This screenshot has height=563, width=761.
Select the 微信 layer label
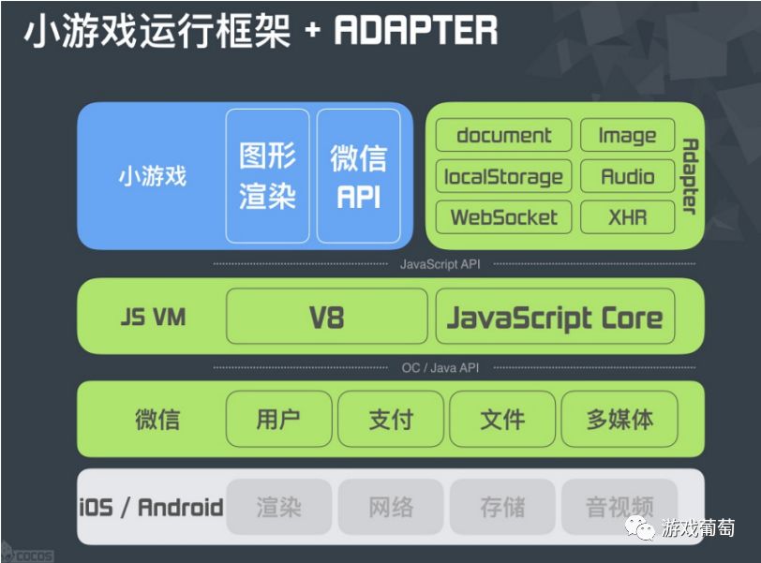[x=157, y=419]
